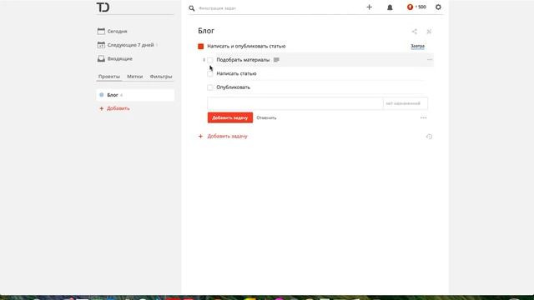This screenshot has width=534, height=300.
Task: Open karma points indicator showing 500
Action: coord(416,7)
